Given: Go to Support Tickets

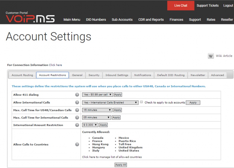Looking at the screenshot, I should pos(208,5).
